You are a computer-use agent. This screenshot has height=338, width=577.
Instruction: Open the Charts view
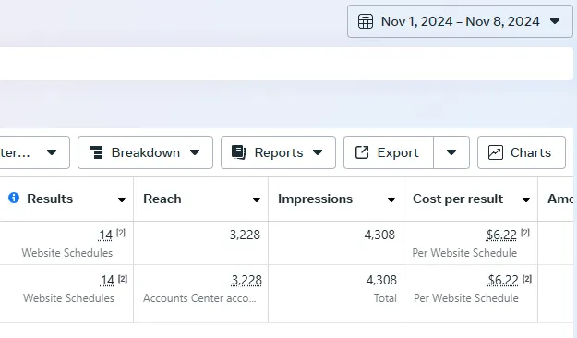[522, 152]
